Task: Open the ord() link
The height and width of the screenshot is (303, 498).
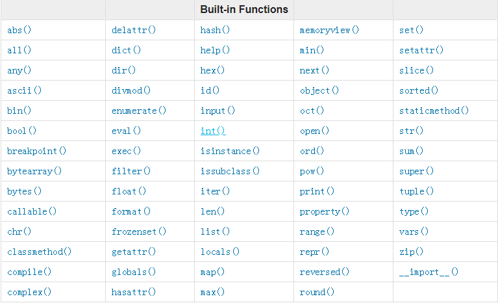Action: (x=312, y=151)
